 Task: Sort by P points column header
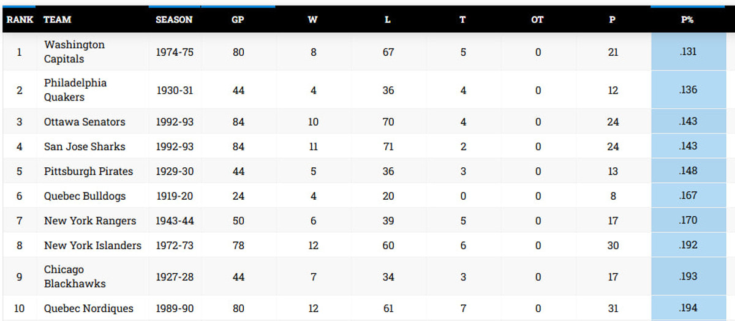coord(612,20)
